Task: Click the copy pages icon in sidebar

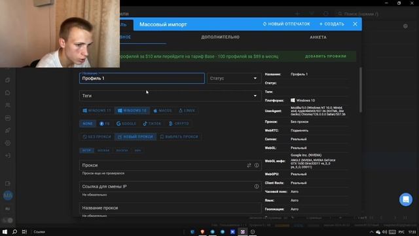Action: [x=8, y=80]
